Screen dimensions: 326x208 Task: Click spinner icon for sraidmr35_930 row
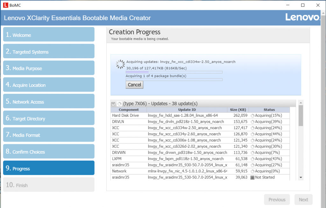pos(252,165)
